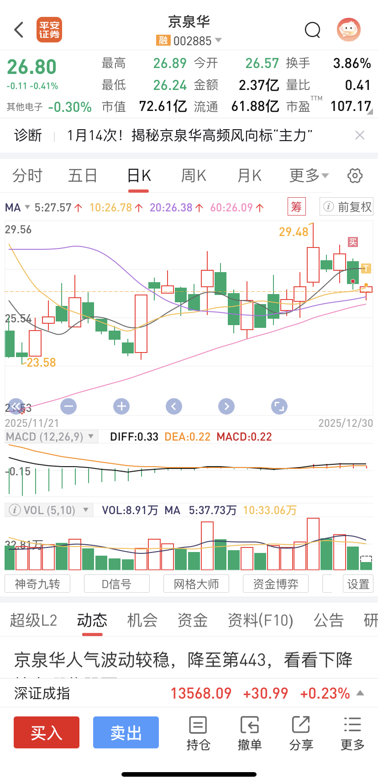Image resolution: width=378 pixels, height=784 pixels.
Task: Tap the red 买入 button
Action: pos(47,732)
